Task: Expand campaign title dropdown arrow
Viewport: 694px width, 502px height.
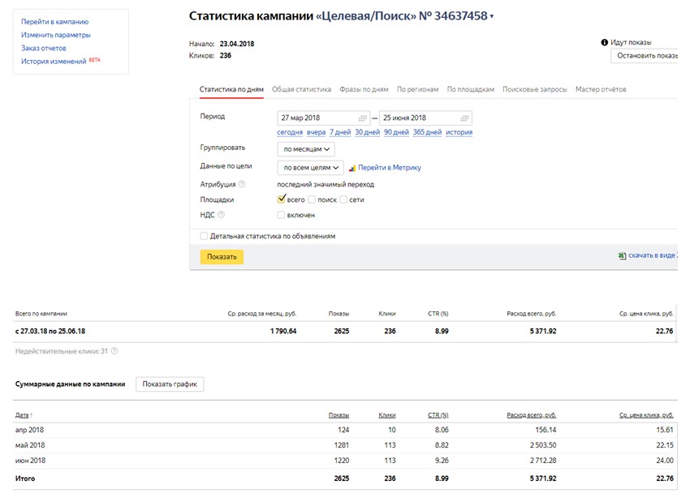Action: point(492,17)
